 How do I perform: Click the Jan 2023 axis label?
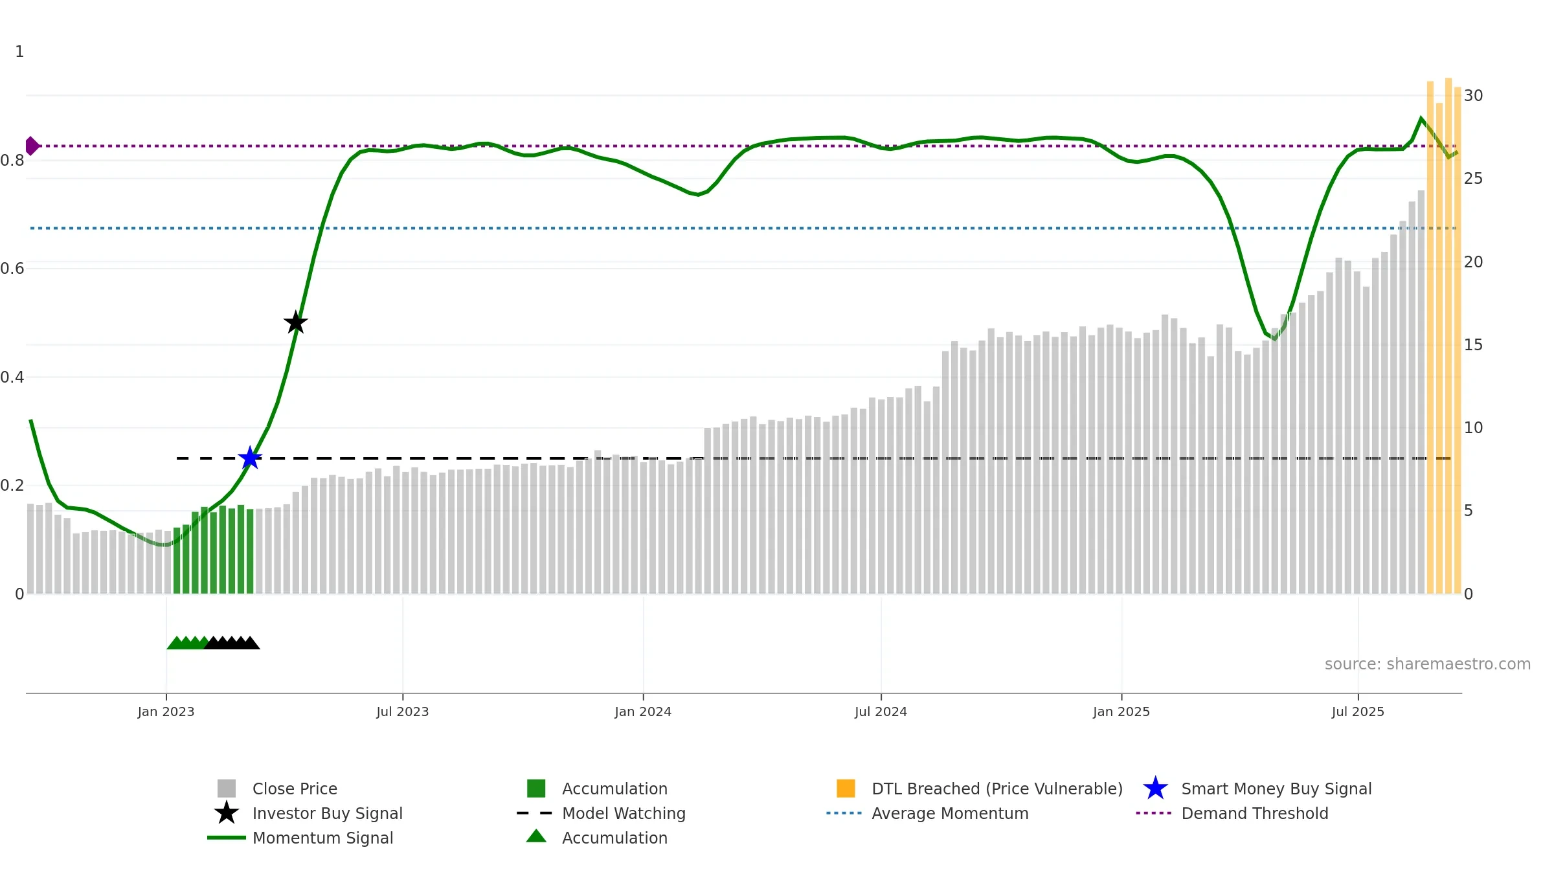pyautogui.click(x=166, y=712)
